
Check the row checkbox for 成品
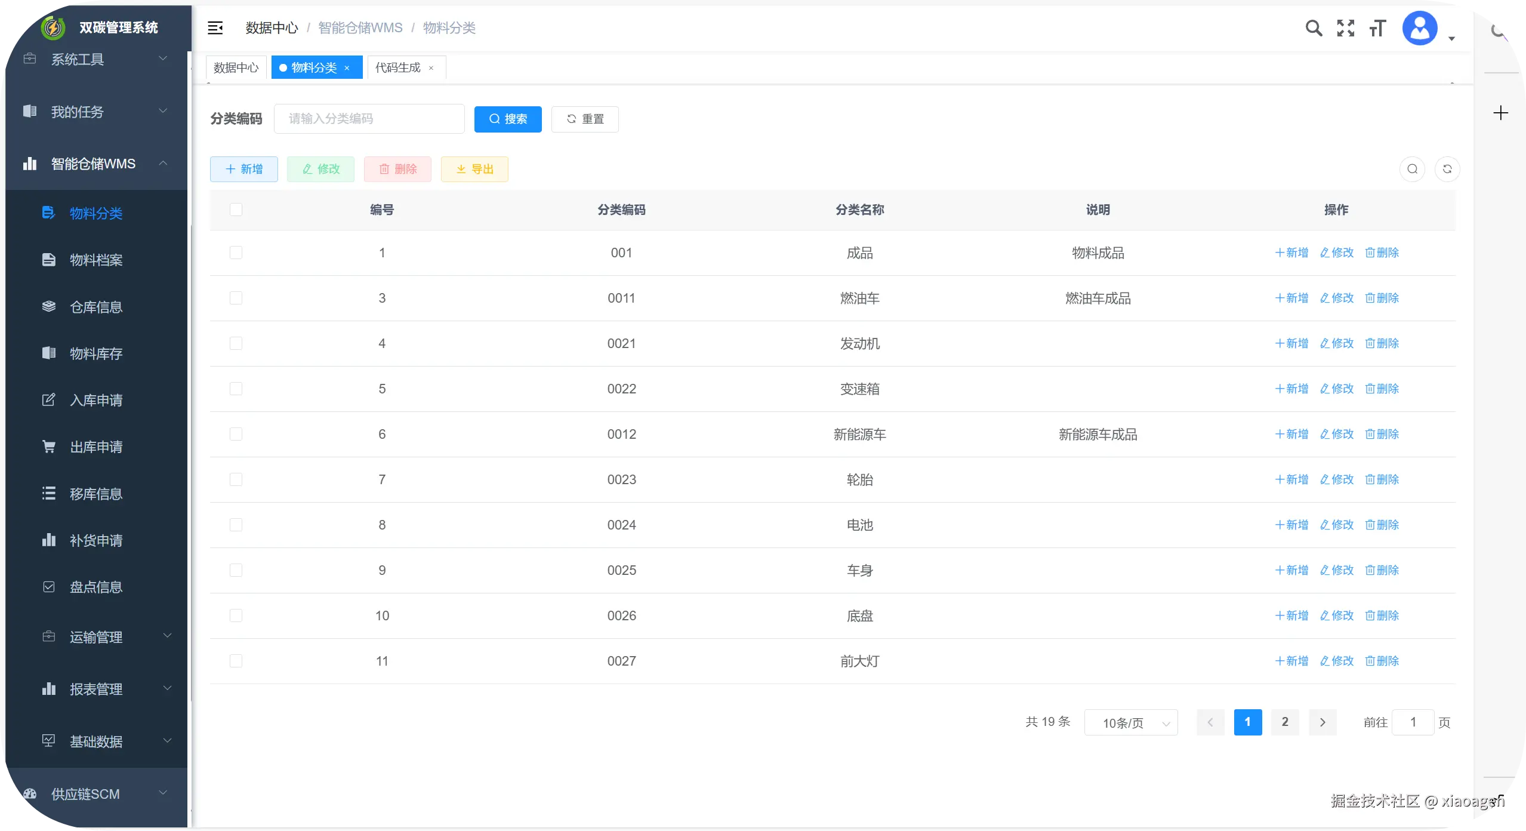(x=236, y=252)
